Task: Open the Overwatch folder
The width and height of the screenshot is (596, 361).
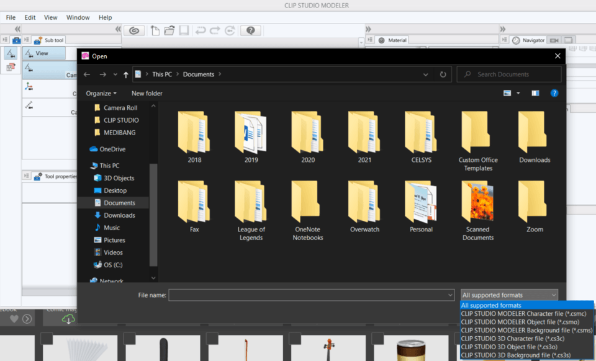Action: pos(364,207)
